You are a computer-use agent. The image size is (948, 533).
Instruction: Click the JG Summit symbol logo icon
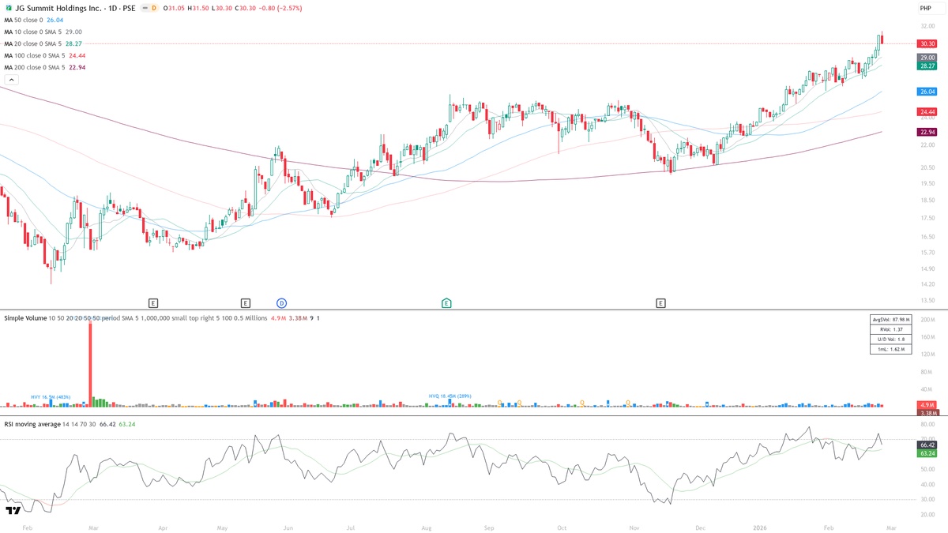[9, 8]
